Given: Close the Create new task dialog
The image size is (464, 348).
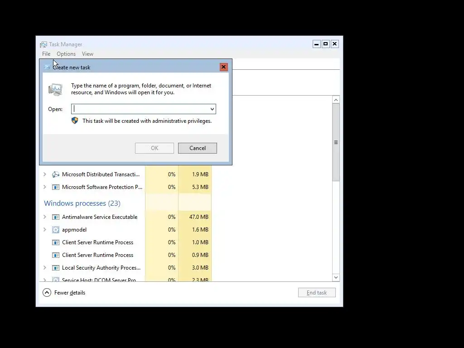Looking at the screenshot, I should [x=224, y=67].
